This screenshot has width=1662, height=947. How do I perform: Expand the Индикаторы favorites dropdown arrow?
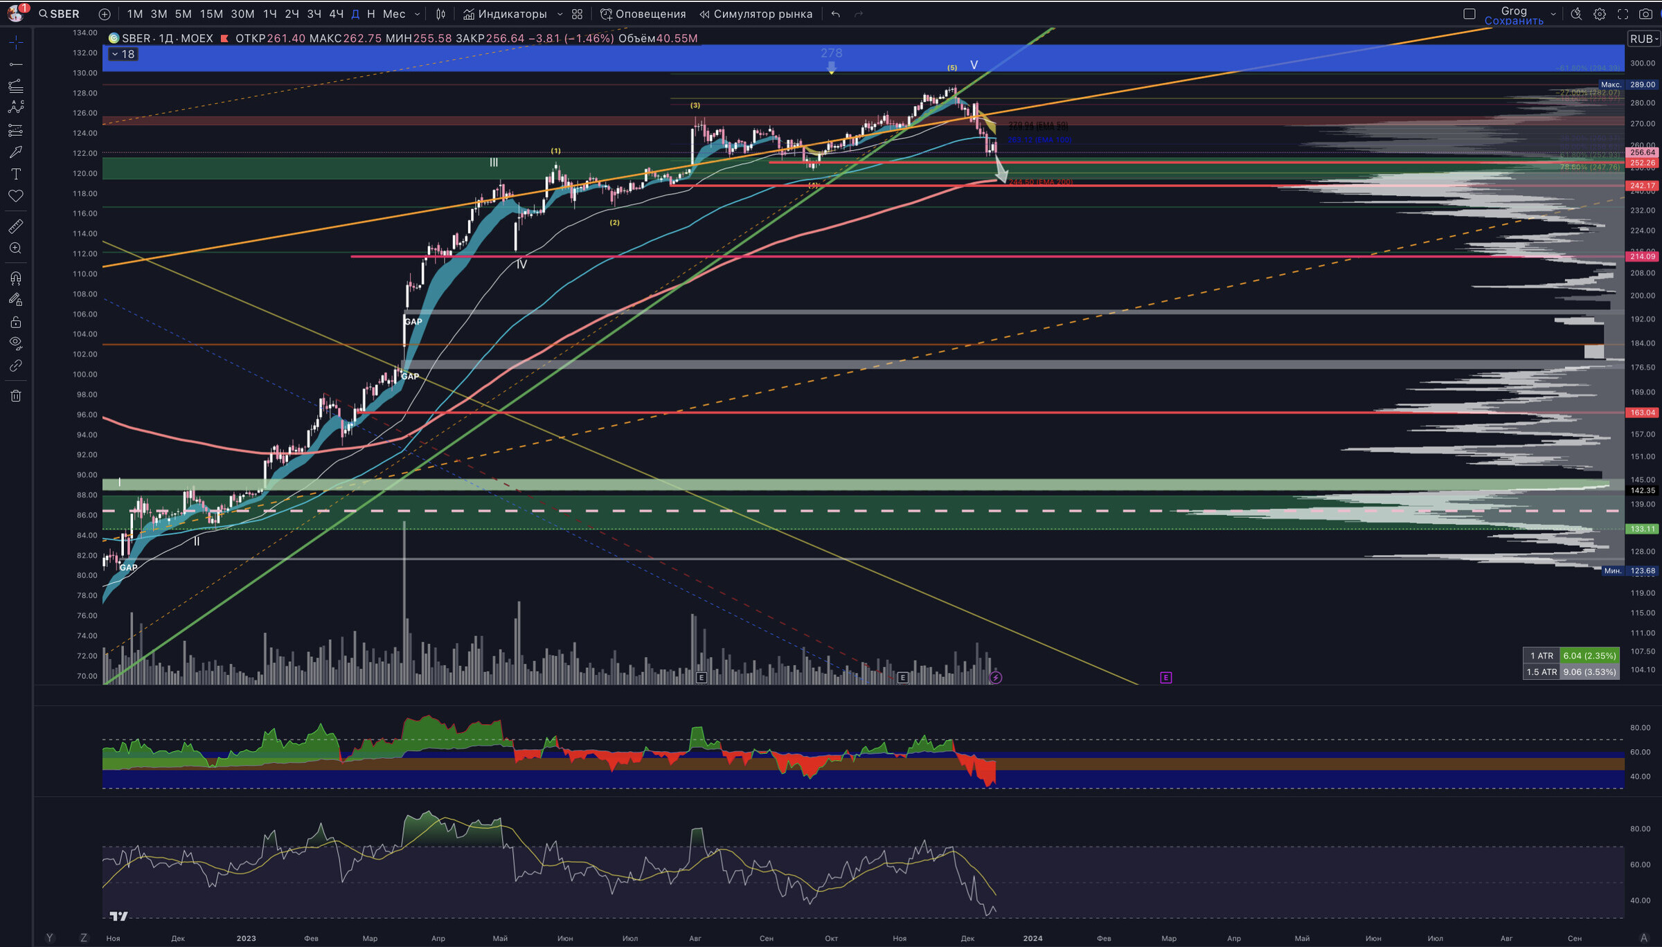560,14
